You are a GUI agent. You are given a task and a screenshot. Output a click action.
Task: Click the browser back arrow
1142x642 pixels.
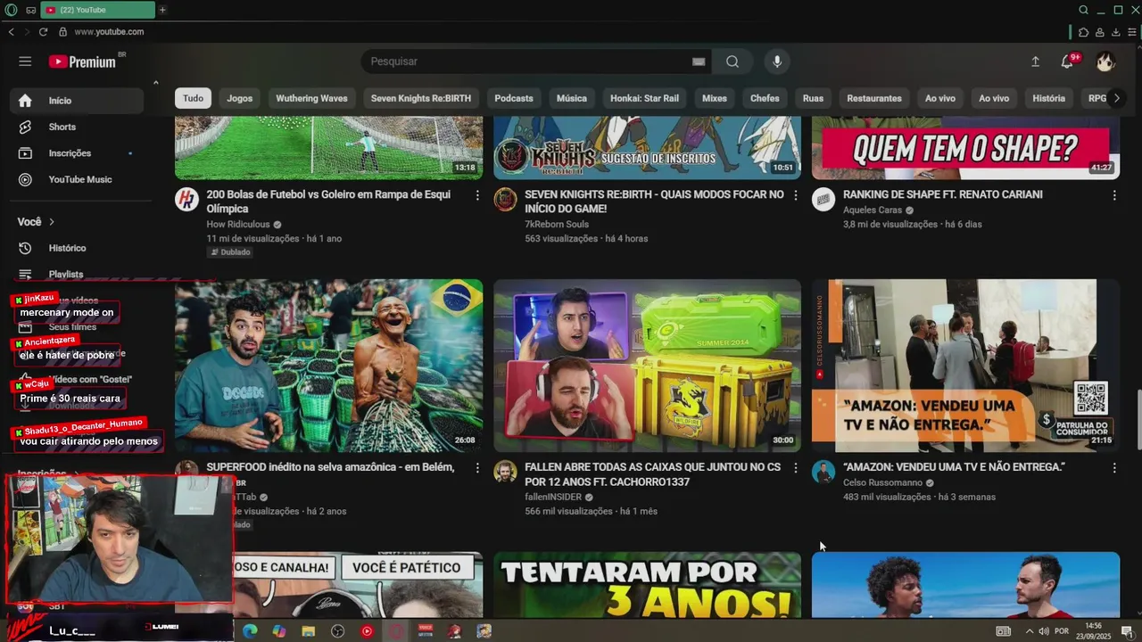(x=11, y=31)
